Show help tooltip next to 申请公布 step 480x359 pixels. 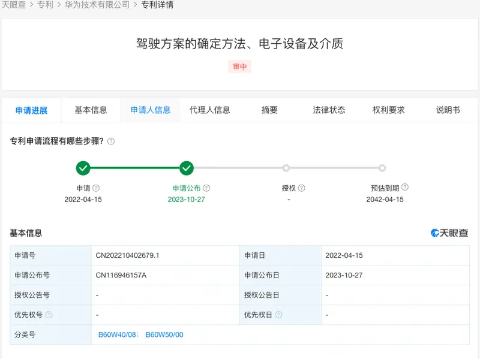tap(206, 188)
